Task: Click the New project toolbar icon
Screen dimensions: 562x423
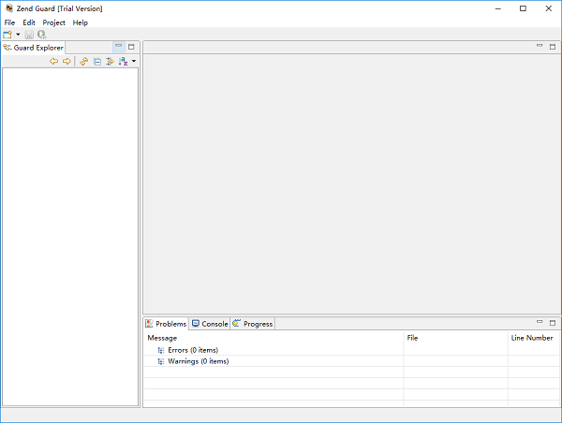Action: pos(7,35)
